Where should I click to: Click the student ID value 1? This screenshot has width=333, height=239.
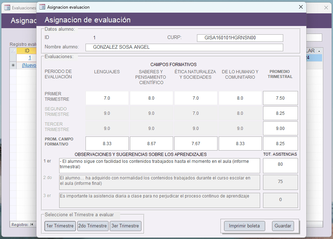[x=94, y=38]
